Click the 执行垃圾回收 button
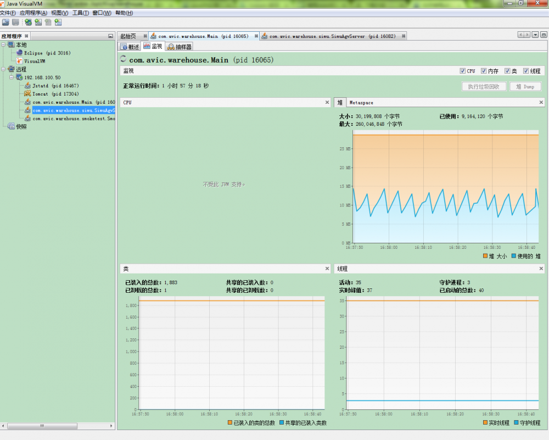Image resolution: width=549 pixels, height=440 pixels. tap(483, 86)
